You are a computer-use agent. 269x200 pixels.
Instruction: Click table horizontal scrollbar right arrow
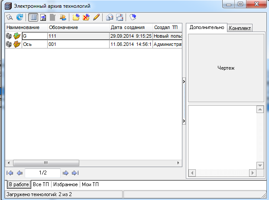click(x=178, y=163)
